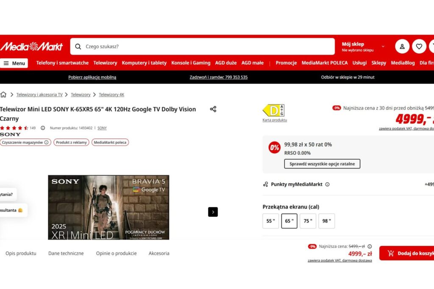Click the energy class D label
Viewport: 434px width, 289px height.
pos(273,110)
